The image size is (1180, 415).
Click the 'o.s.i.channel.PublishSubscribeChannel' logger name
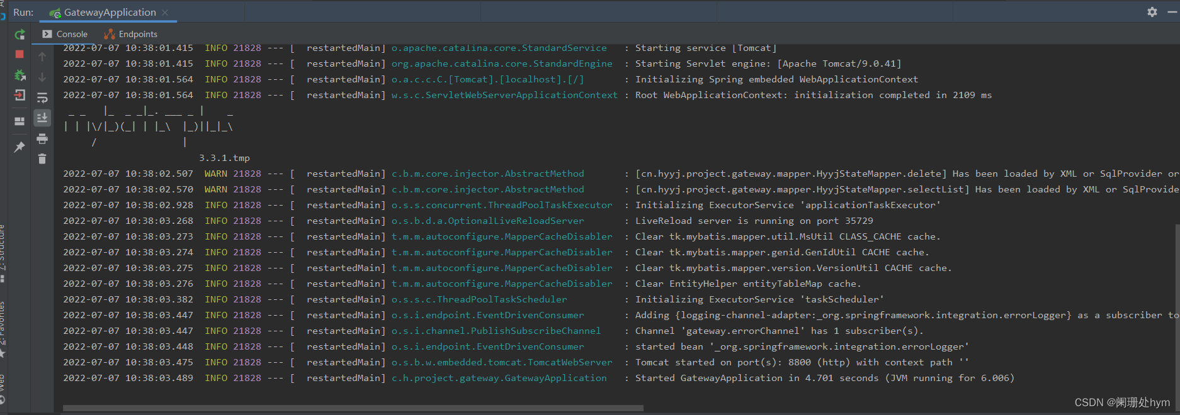click(x=496, y=331)
